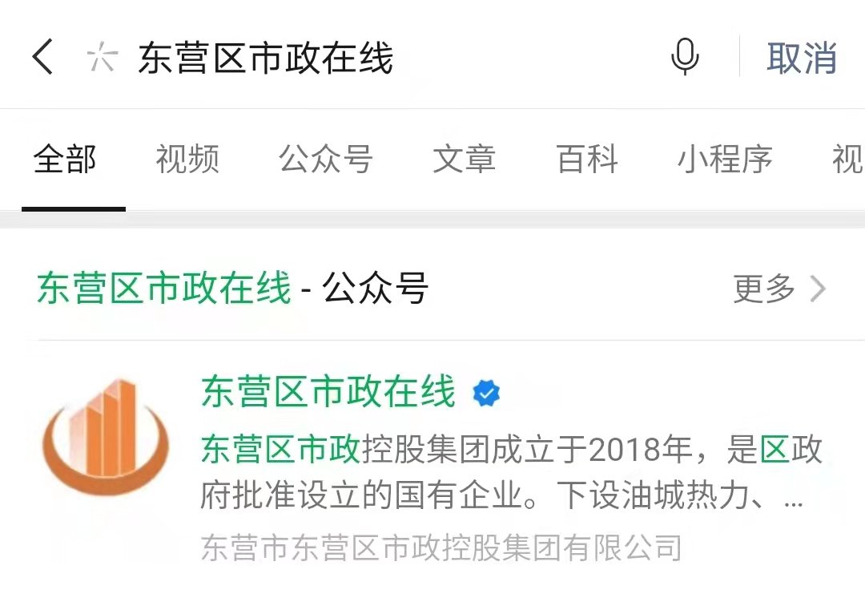Tap 取消 to cancel the search

pyautogui.click(x=802, y=58)
